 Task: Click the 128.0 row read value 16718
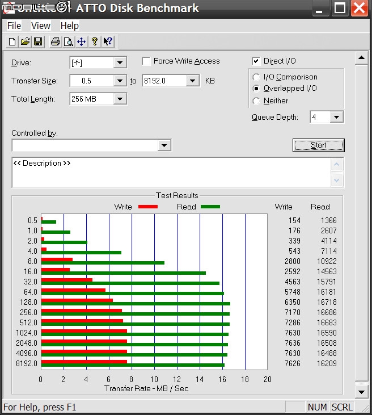(x=327, y=302)
